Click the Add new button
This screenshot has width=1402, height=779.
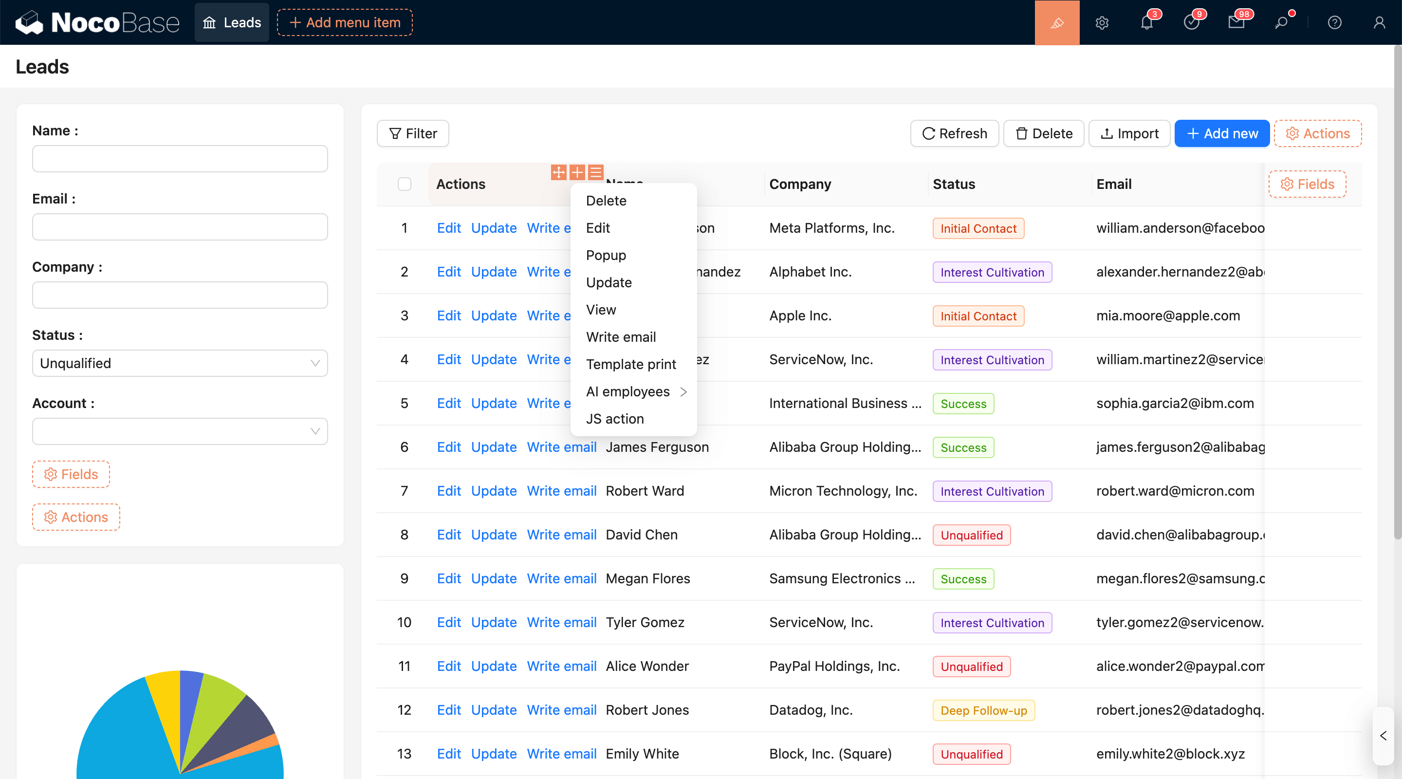[x=1221, y=133]
